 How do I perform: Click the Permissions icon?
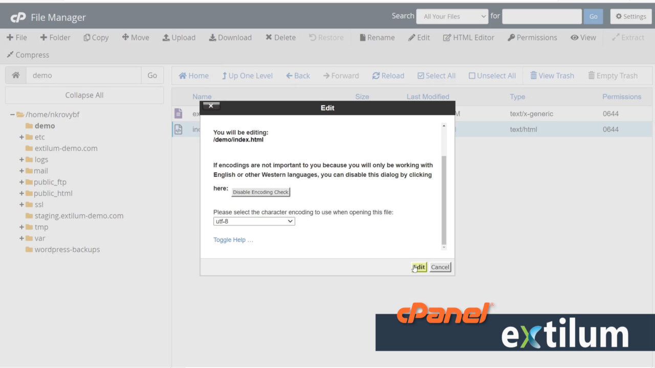click(x=532, y=37)
